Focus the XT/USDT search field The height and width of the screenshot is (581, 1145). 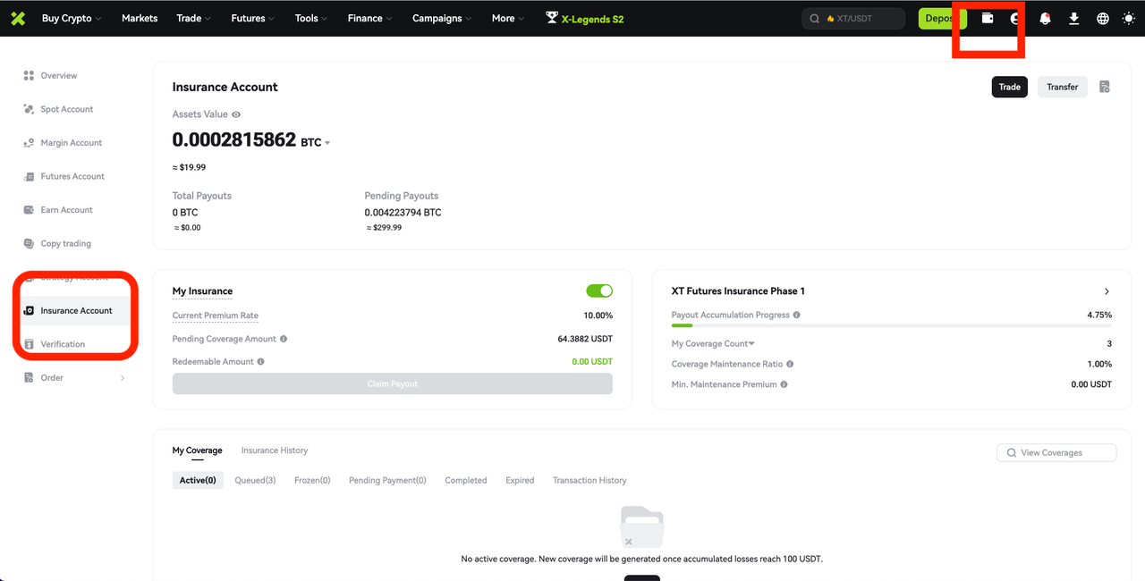pyautogui.click(x=853, y=18)
